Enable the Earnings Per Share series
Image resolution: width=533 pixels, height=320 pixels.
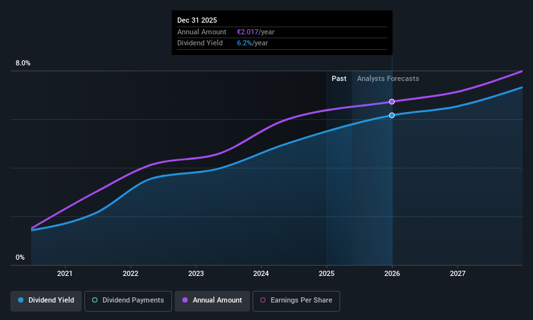click(296, 301)
